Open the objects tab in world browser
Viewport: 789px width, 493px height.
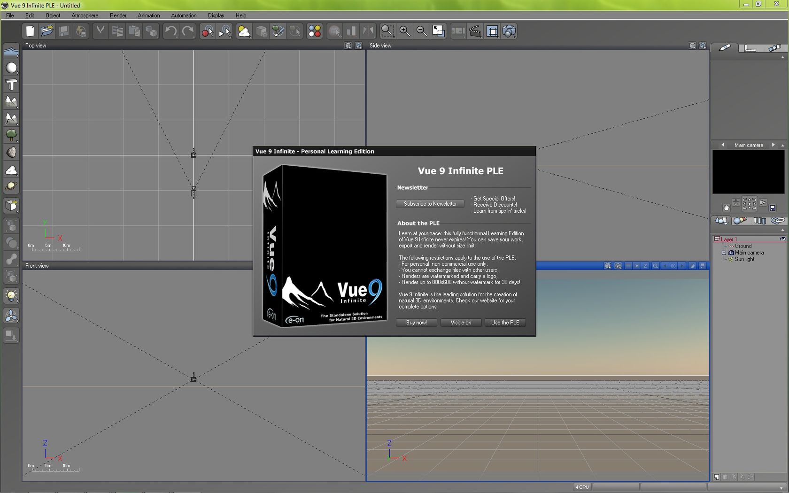721,221
